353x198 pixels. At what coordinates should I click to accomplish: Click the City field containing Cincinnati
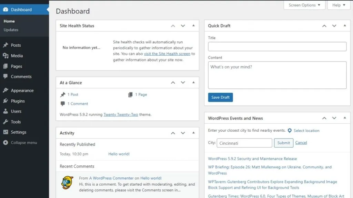point(244,143)
